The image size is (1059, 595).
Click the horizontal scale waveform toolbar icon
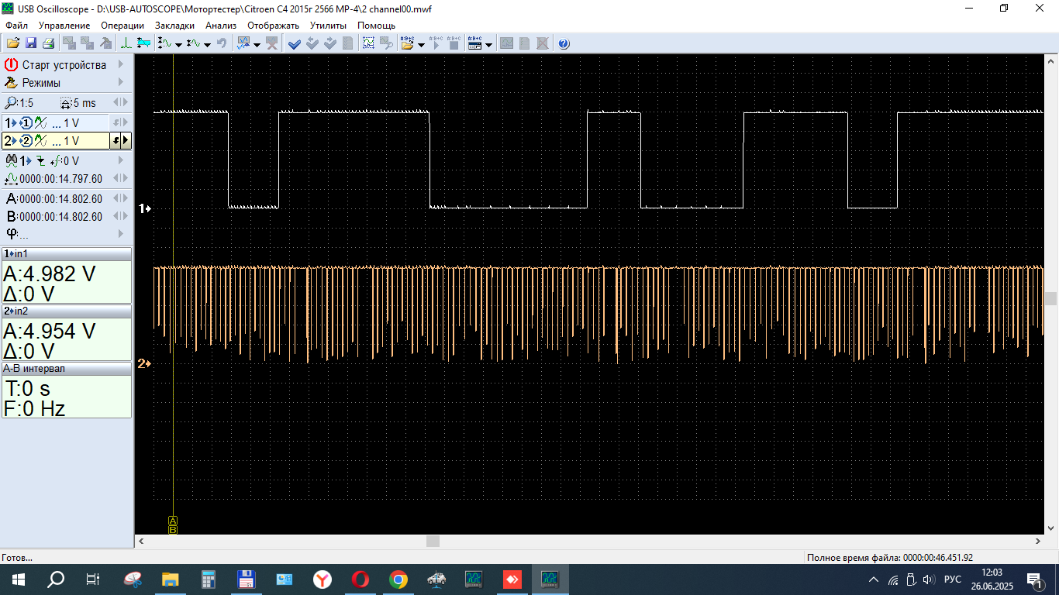[x=194, y=43]
